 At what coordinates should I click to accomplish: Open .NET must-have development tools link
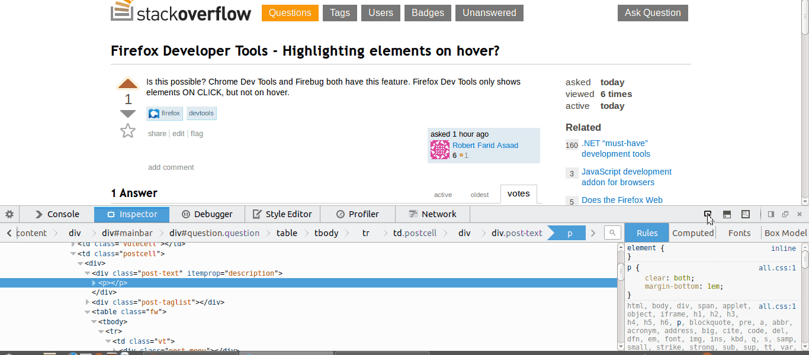(x=616, y=149)
